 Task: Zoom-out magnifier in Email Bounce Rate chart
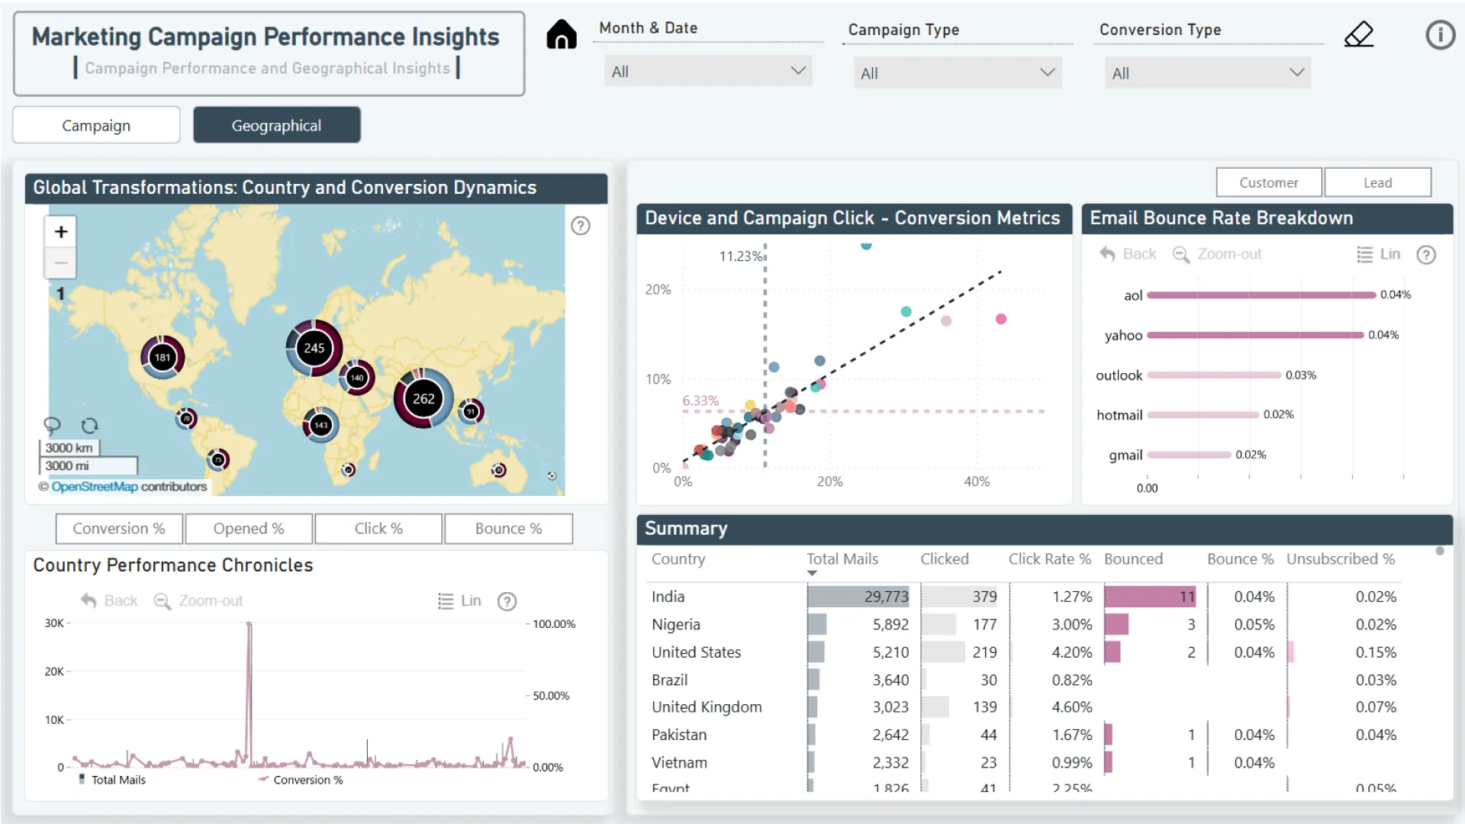pyautogui.click(x=1181, y=255)
